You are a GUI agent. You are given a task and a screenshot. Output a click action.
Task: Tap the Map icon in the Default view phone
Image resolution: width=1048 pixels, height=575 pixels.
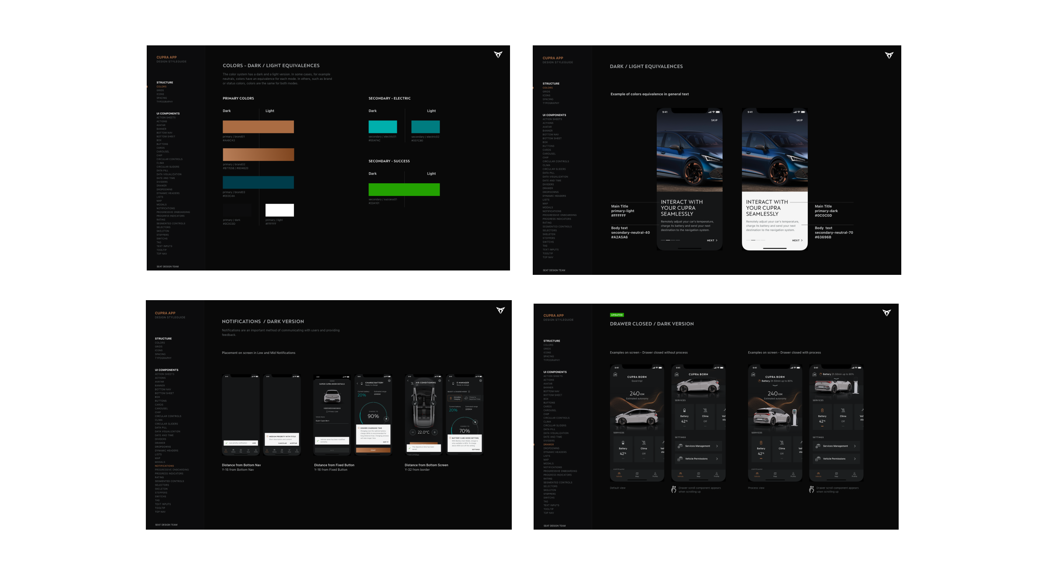tap(637, 474)
